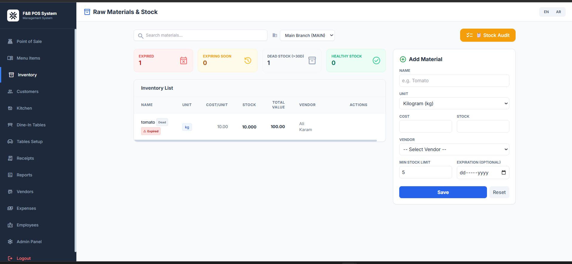Click the tomato row name

[148, 122]
